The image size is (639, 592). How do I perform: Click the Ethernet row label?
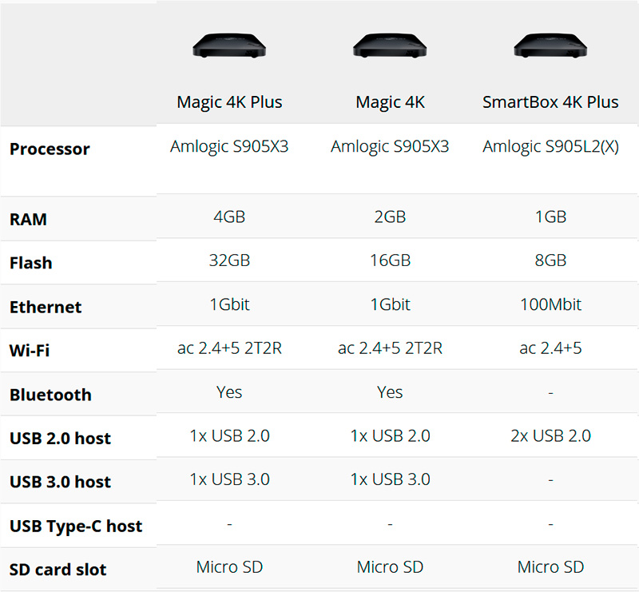pyautogui.click(x=46, y=307)
